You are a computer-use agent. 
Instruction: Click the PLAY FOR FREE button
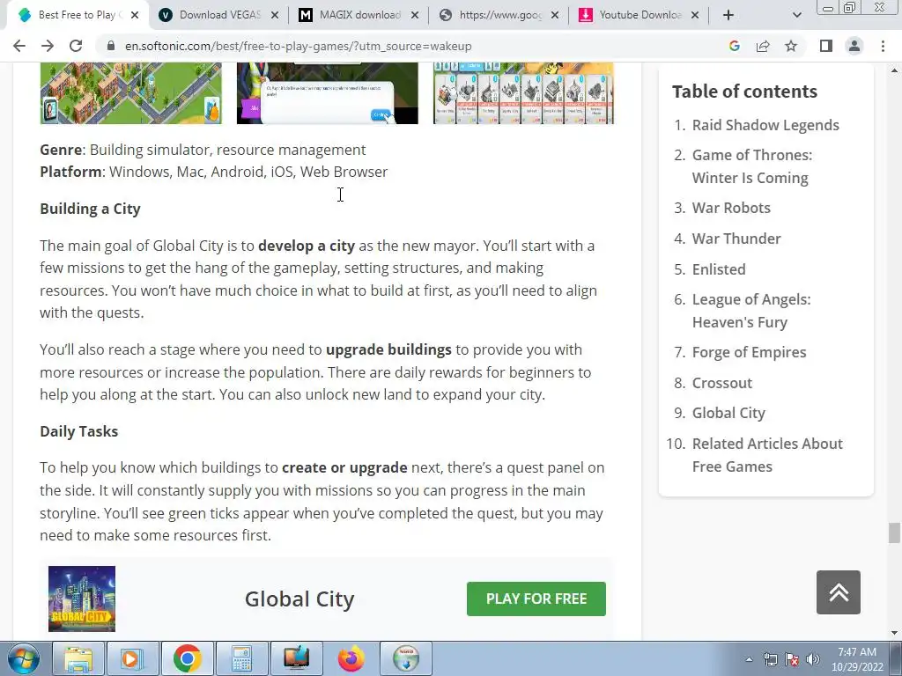pos(536,599)
